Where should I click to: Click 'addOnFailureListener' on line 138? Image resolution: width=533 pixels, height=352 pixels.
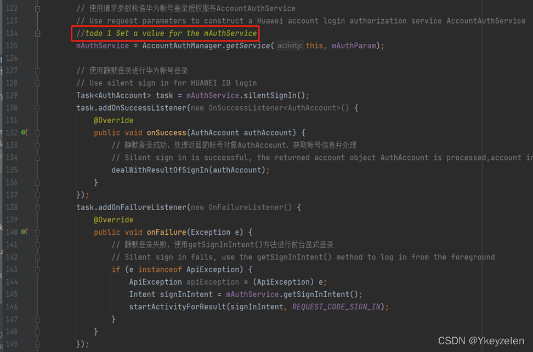pyautogui.click(x=142, y=207)
